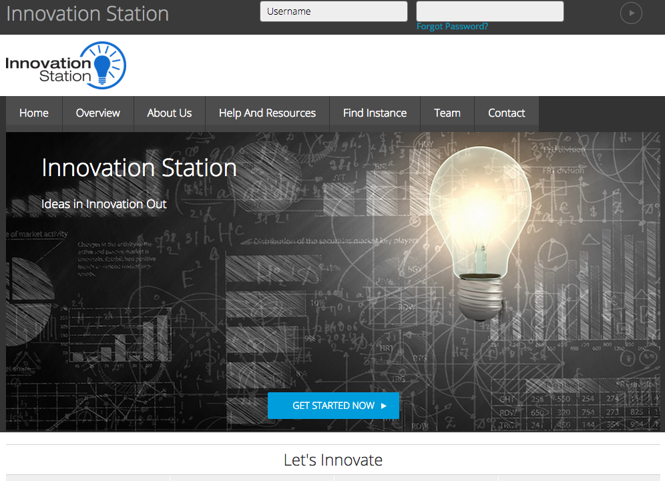The height and width of the screenshot is (481, 665).
Task: Open the Forgot Password link
Action: tap(452, 27)
